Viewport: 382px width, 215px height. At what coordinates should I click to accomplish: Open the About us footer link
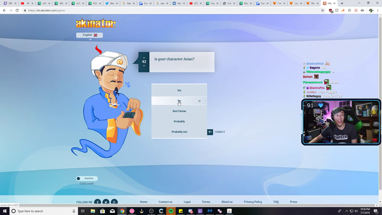tap(227, 202)
